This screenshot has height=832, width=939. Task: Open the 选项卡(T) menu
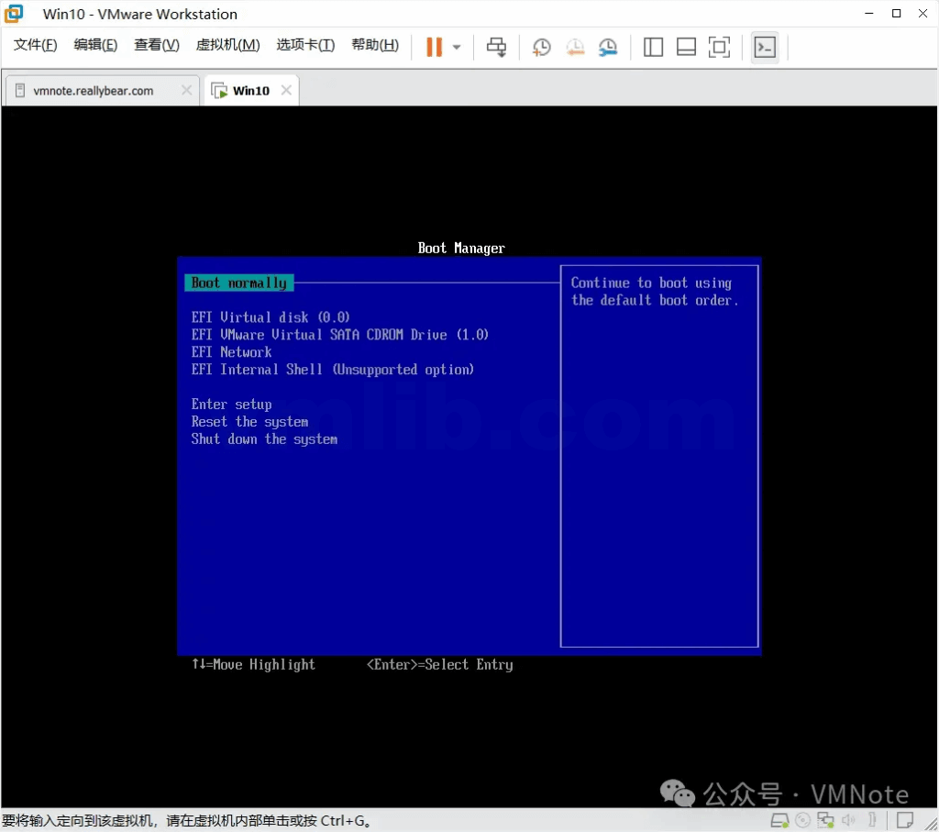[305, 45]
